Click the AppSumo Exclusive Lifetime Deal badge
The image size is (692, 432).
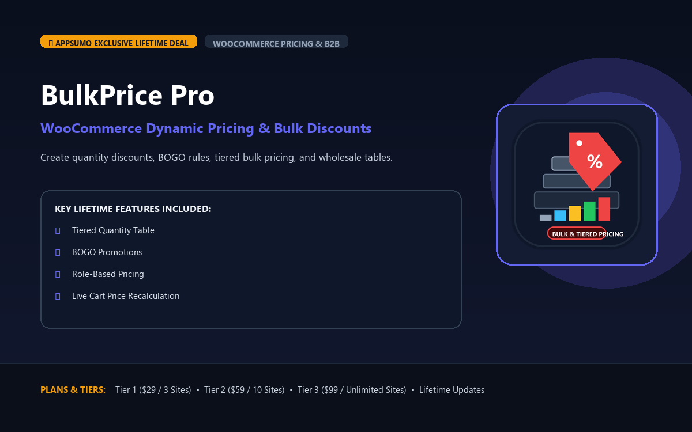(119, 41)
